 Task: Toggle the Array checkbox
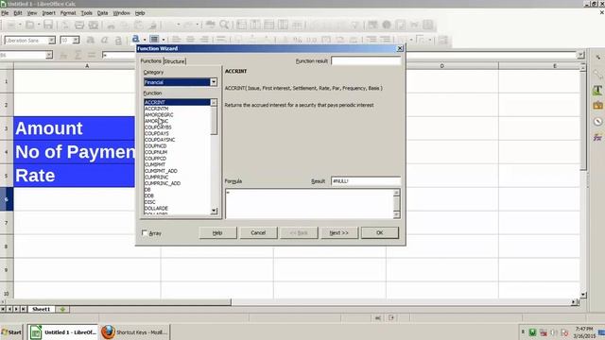pos(145,233)
